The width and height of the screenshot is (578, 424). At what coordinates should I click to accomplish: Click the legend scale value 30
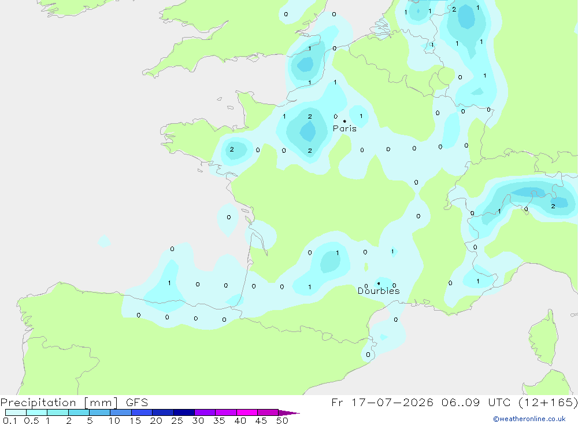click(198, 421)
